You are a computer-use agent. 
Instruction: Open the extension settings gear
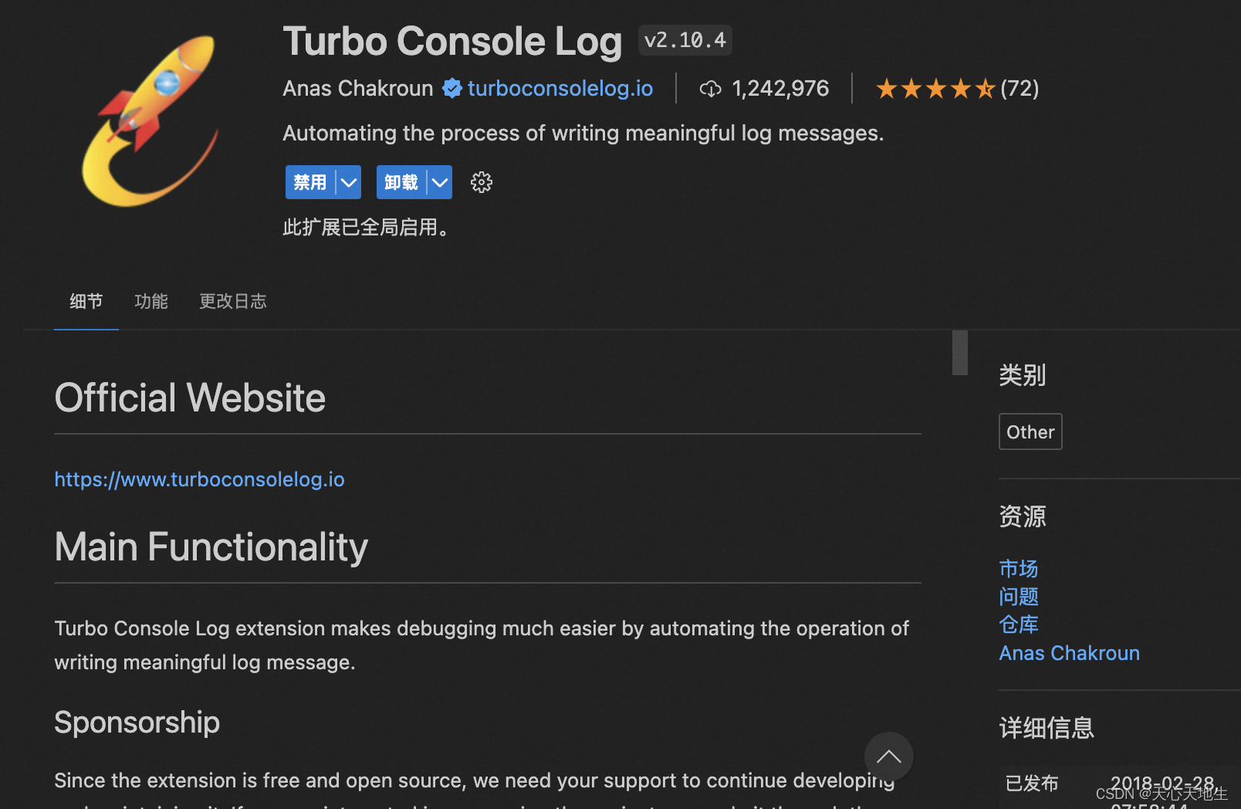tap(482, 182)
